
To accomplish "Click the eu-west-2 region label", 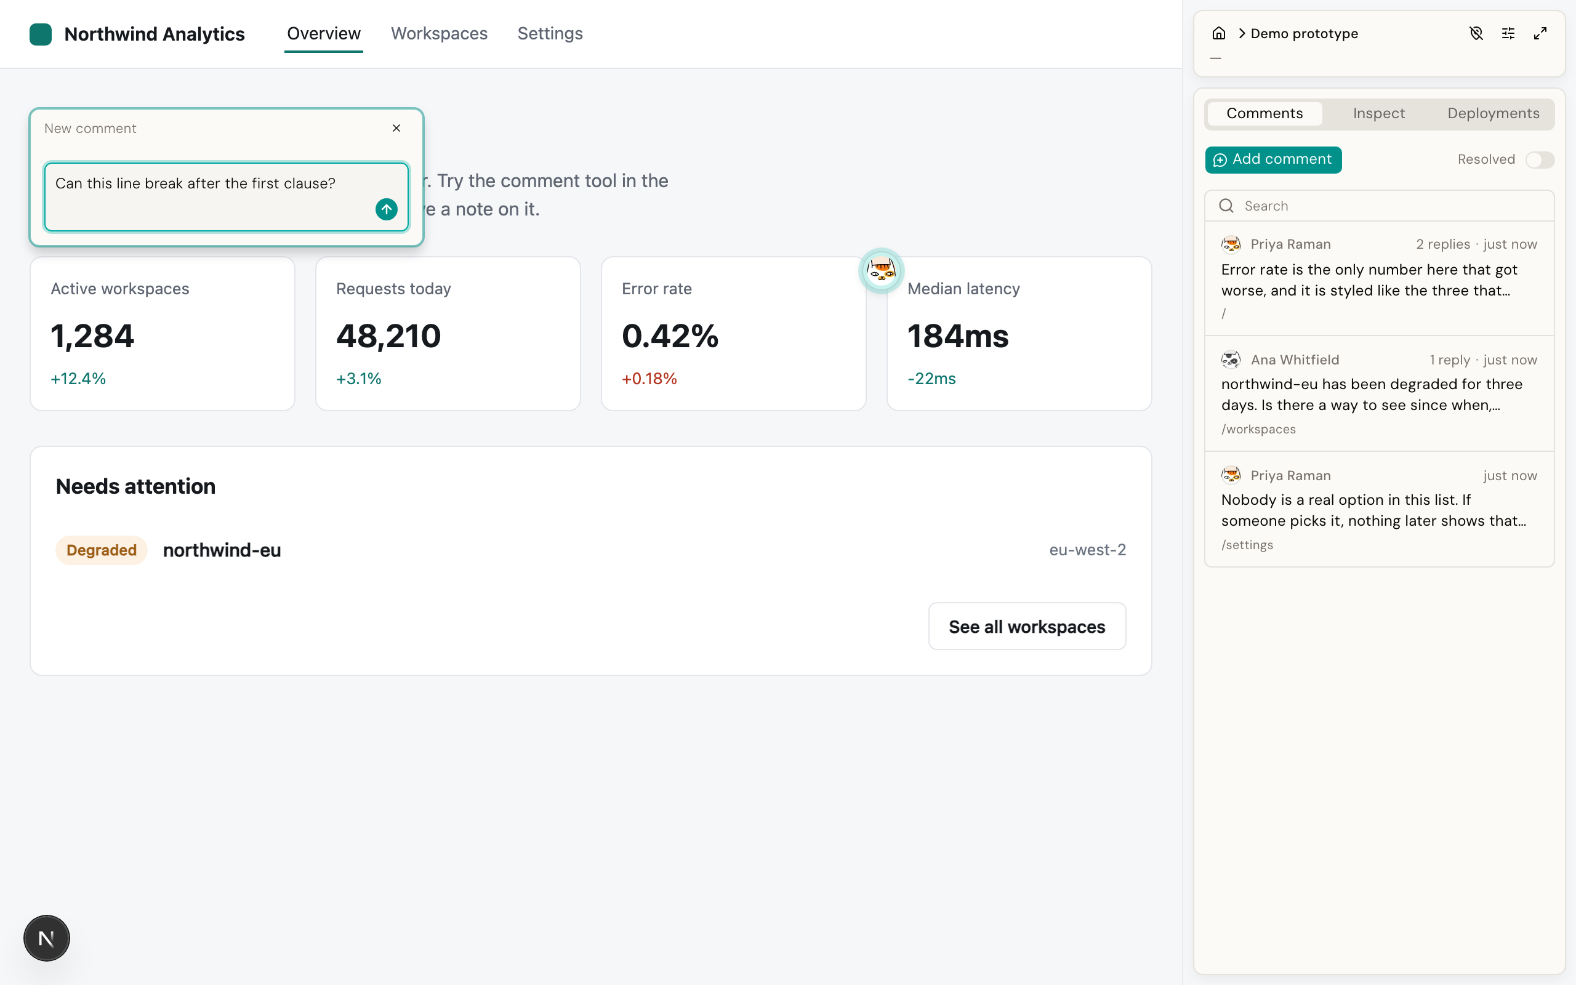I will pyautogui.click(x=1087, y=550).
